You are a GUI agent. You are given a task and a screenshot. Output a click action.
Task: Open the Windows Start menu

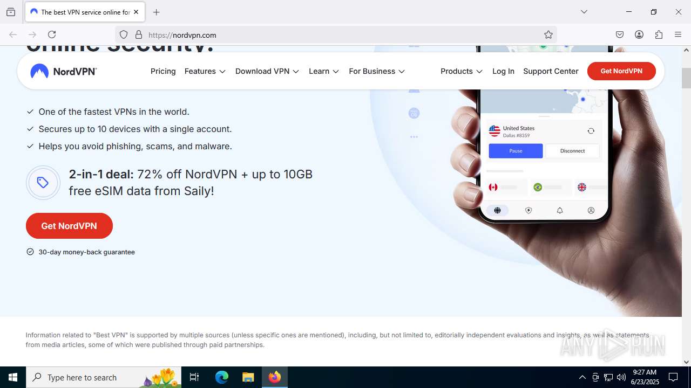13,377
